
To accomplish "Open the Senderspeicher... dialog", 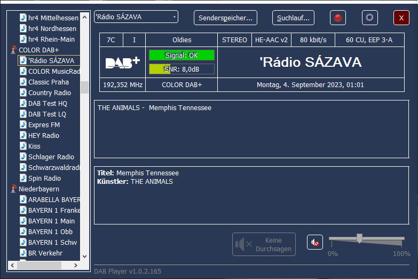I will tap(225, 18).
